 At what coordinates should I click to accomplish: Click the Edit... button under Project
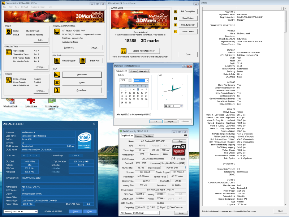tap(41, 40)
